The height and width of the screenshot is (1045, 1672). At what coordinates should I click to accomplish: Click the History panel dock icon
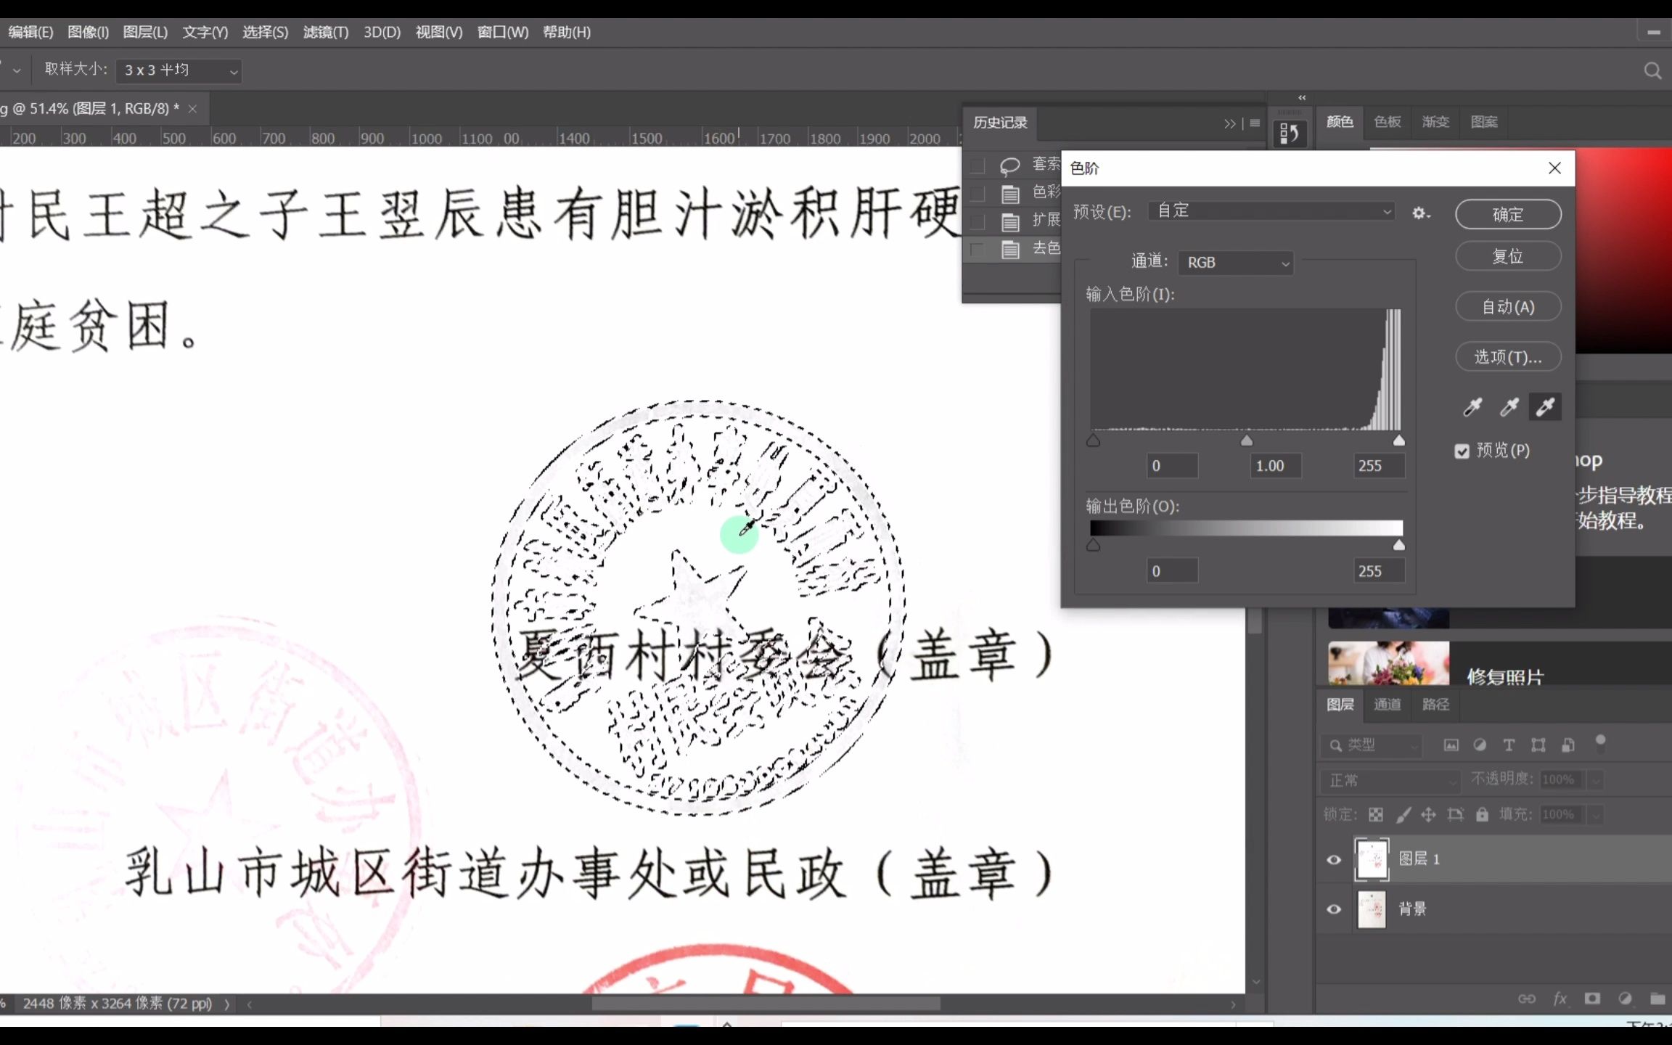1290,134
